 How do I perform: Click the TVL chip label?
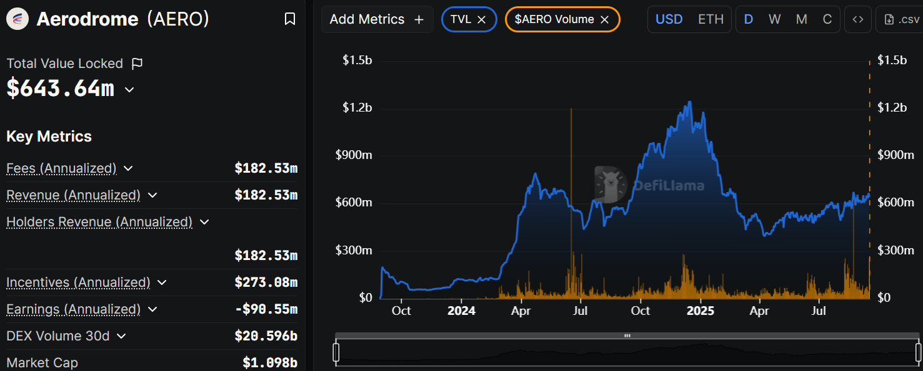click(x=461, y=19)
